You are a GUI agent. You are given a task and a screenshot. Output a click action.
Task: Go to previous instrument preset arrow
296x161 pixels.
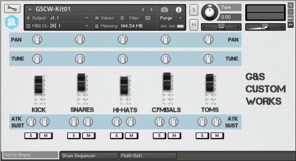pos(143,9)
